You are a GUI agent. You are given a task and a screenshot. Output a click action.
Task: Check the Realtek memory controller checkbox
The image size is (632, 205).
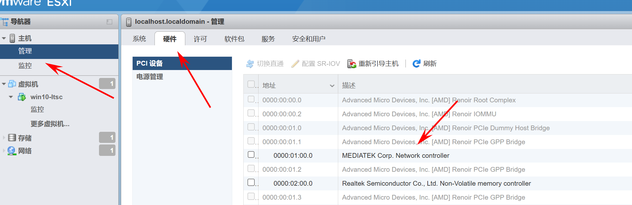251,183
